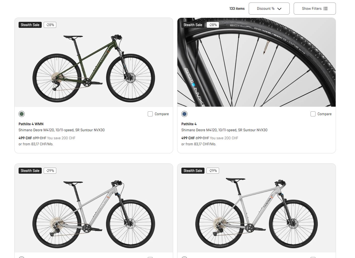Choose the blue color swatch for Pathlite 4
This screenshot has width=355, height=258.
pos(184,114)
